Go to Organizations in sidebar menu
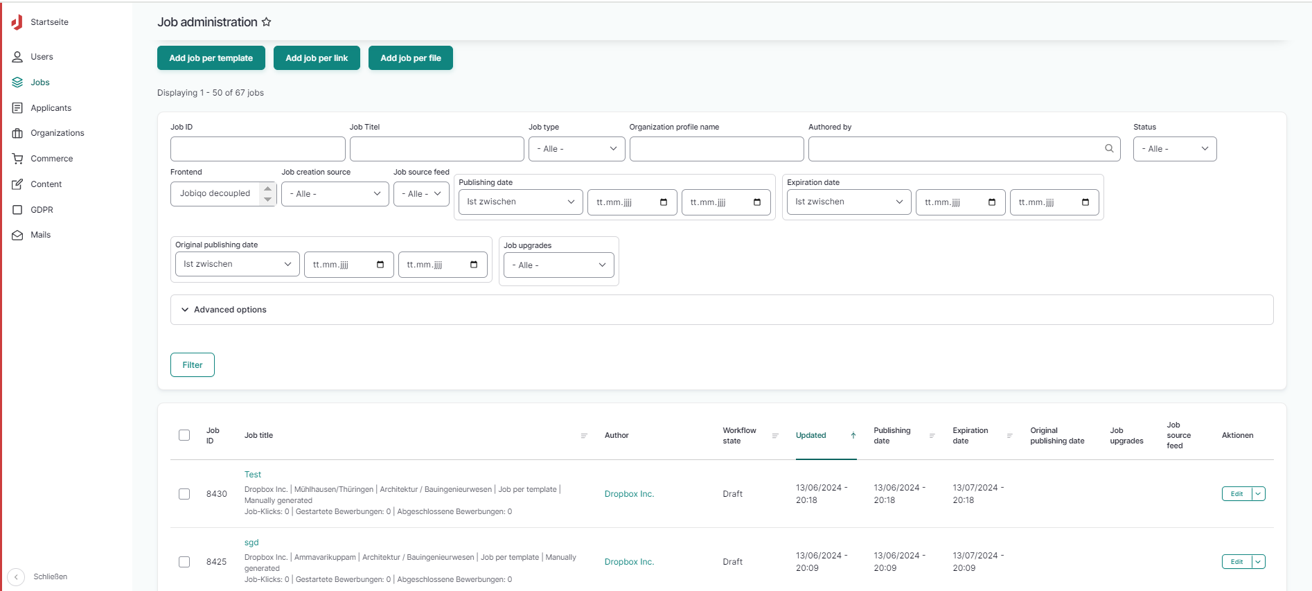 point(57,133)
